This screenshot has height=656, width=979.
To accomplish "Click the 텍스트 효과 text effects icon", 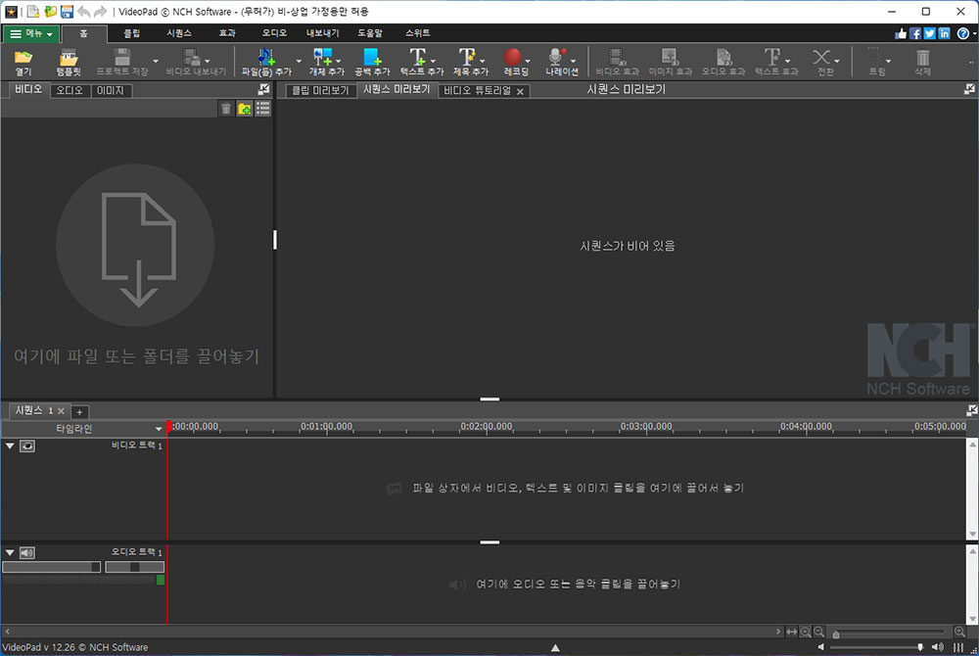I will tap(771, 57).
